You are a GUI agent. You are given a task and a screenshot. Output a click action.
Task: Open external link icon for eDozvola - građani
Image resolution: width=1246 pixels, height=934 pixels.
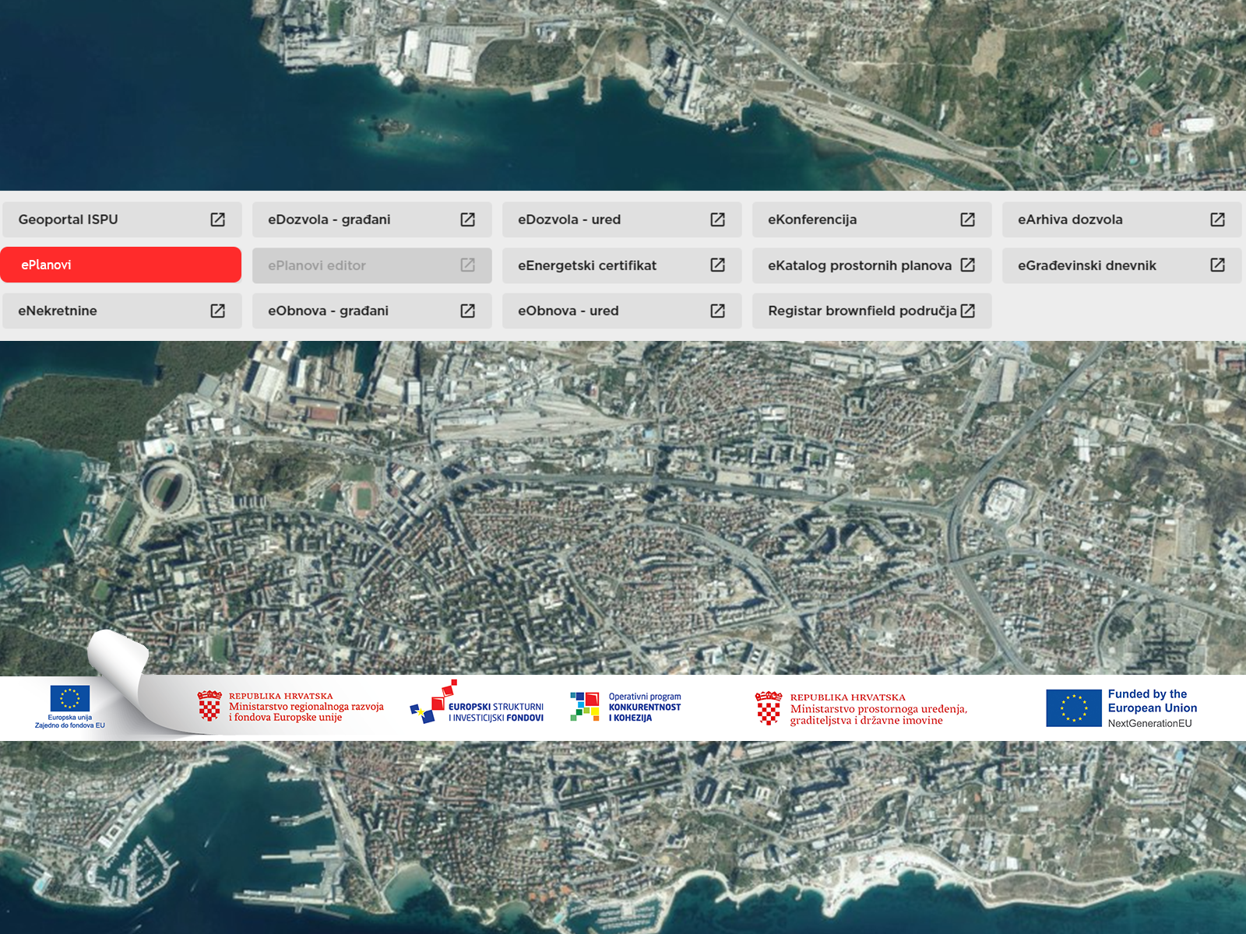point(467,219)
